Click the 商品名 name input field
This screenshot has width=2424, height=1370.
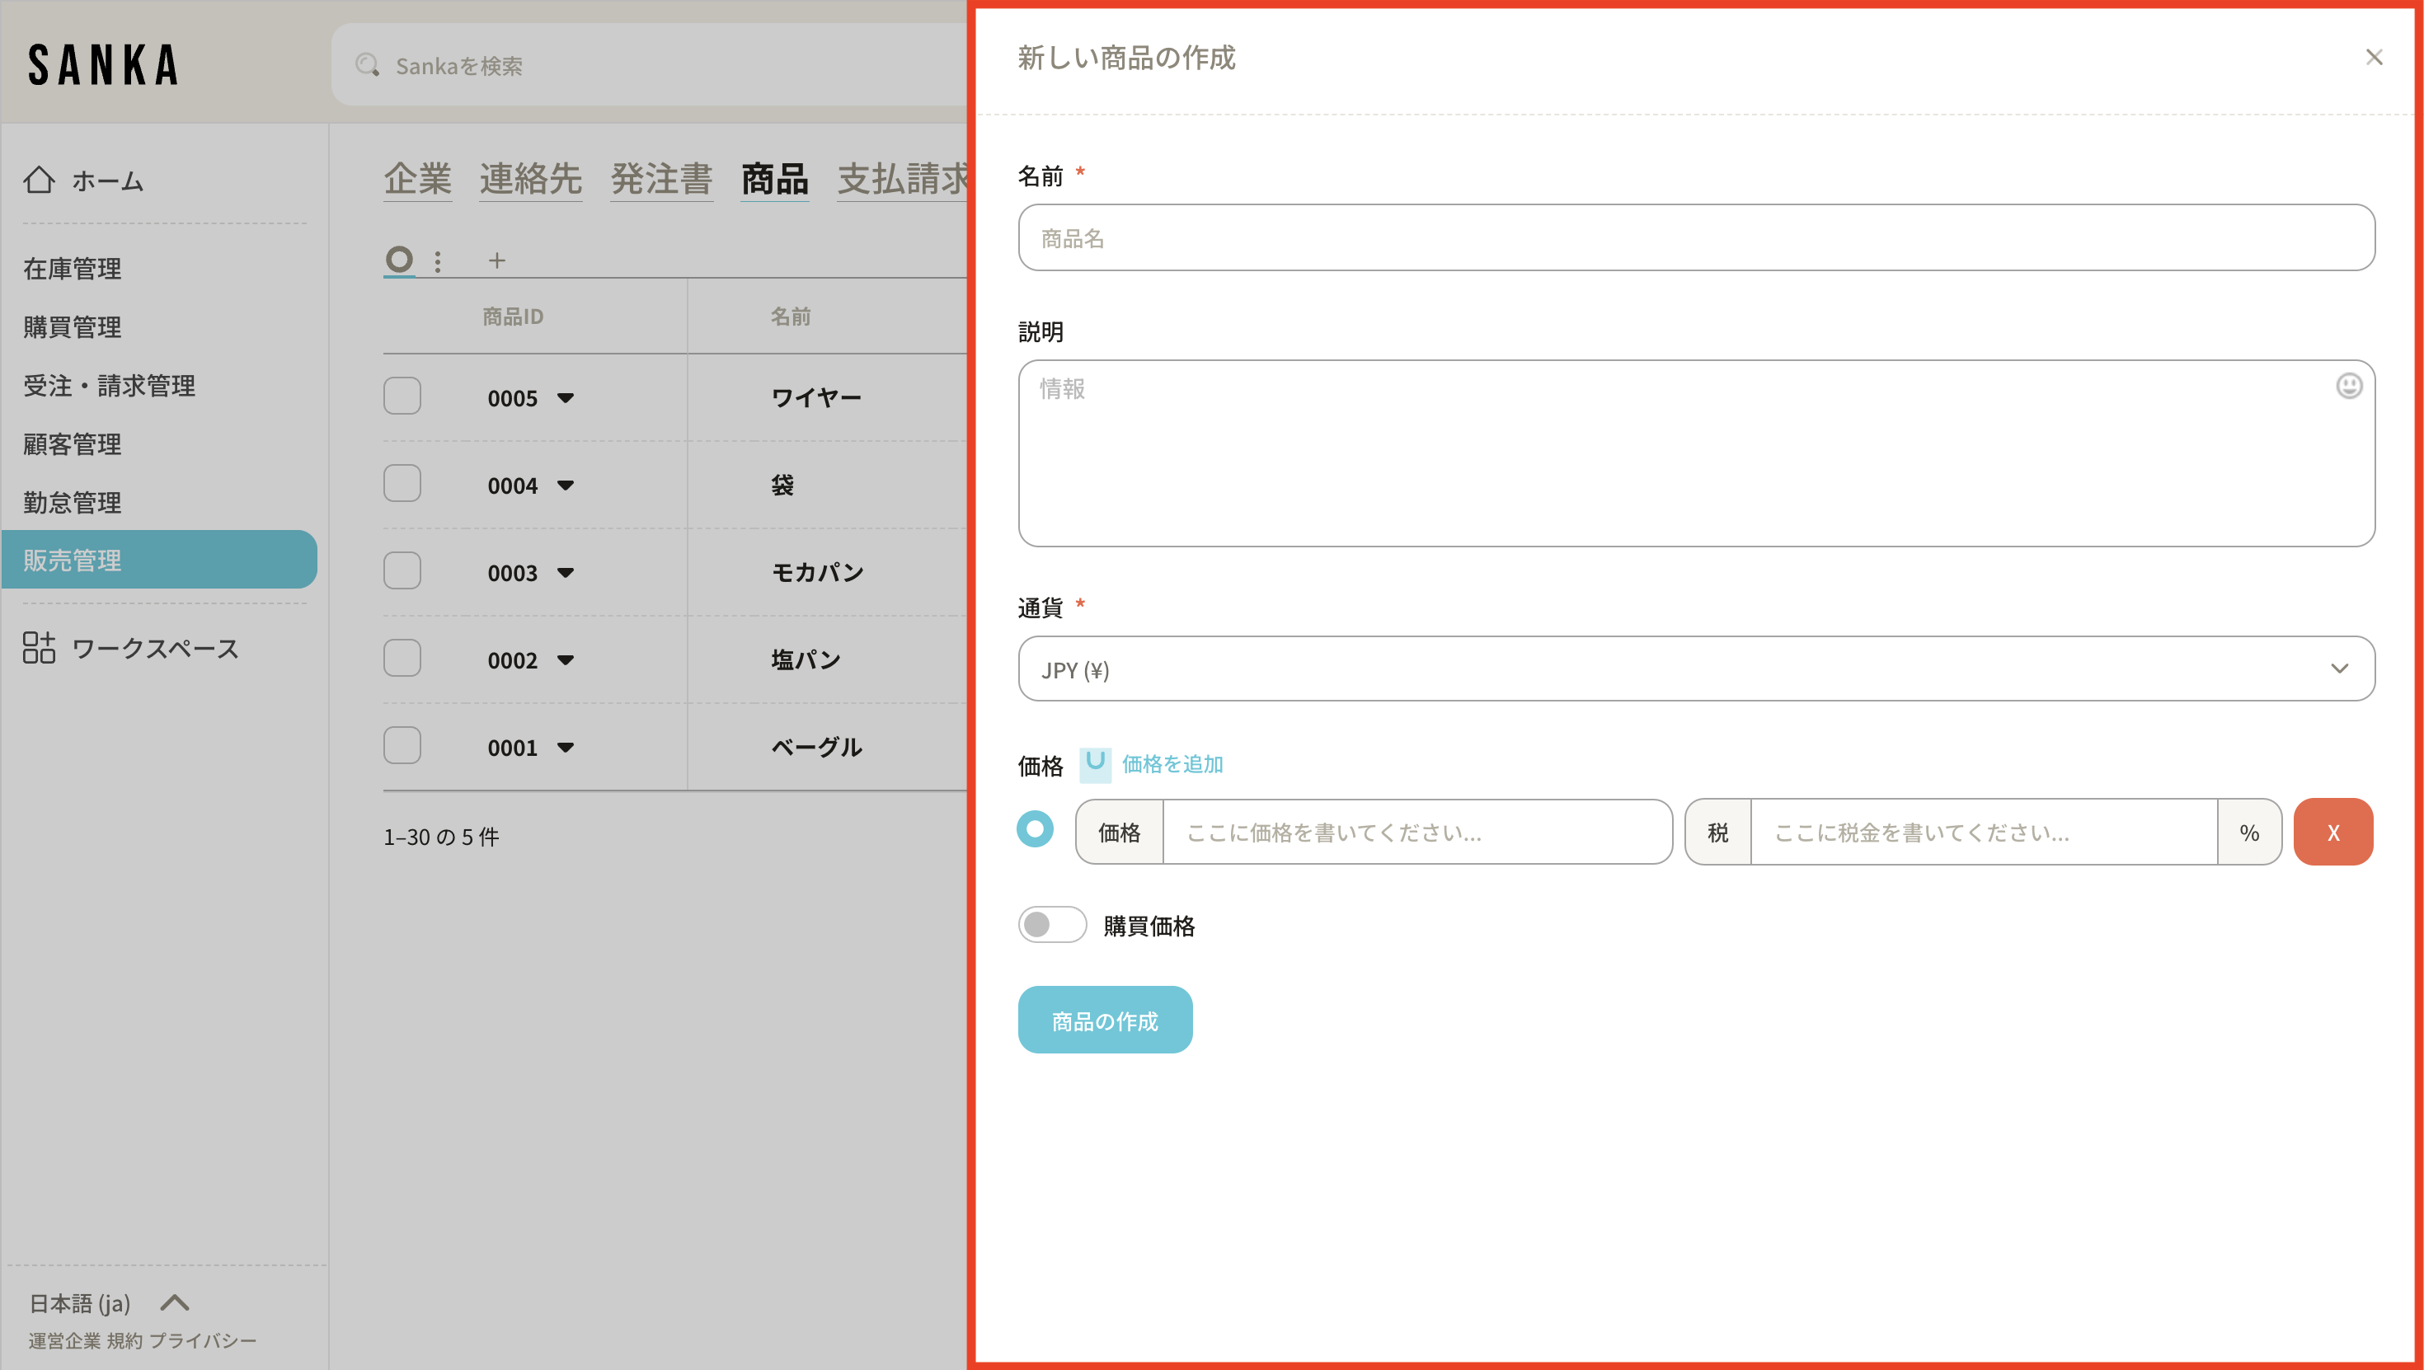pos(1696,238)
